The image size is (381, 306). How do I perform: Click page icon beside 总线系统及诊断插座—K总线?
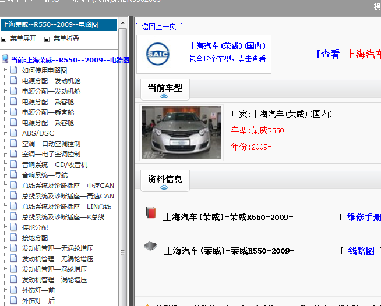[x=14, y=216]
